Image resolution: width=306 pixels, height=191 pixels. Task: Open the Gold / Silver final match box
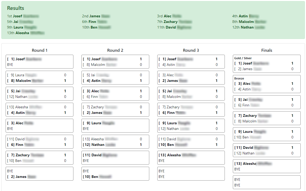coord(266,64)
